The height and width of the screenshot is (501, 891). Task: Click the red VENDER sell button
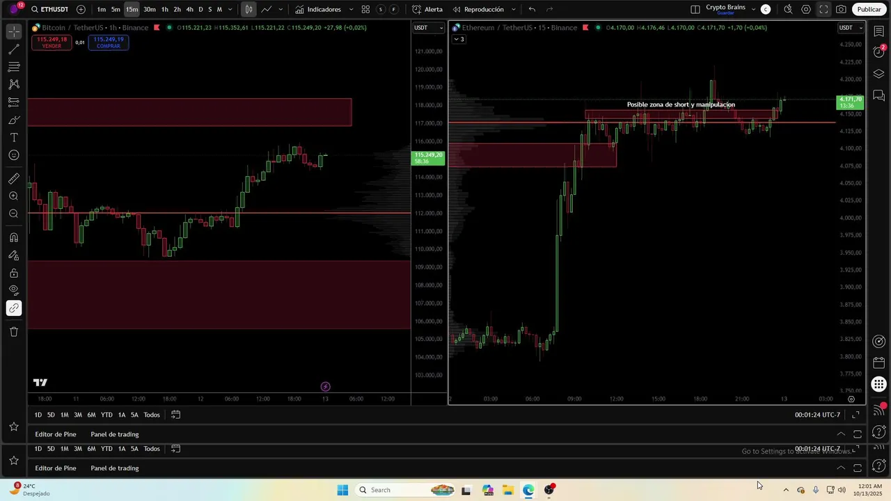52,42
